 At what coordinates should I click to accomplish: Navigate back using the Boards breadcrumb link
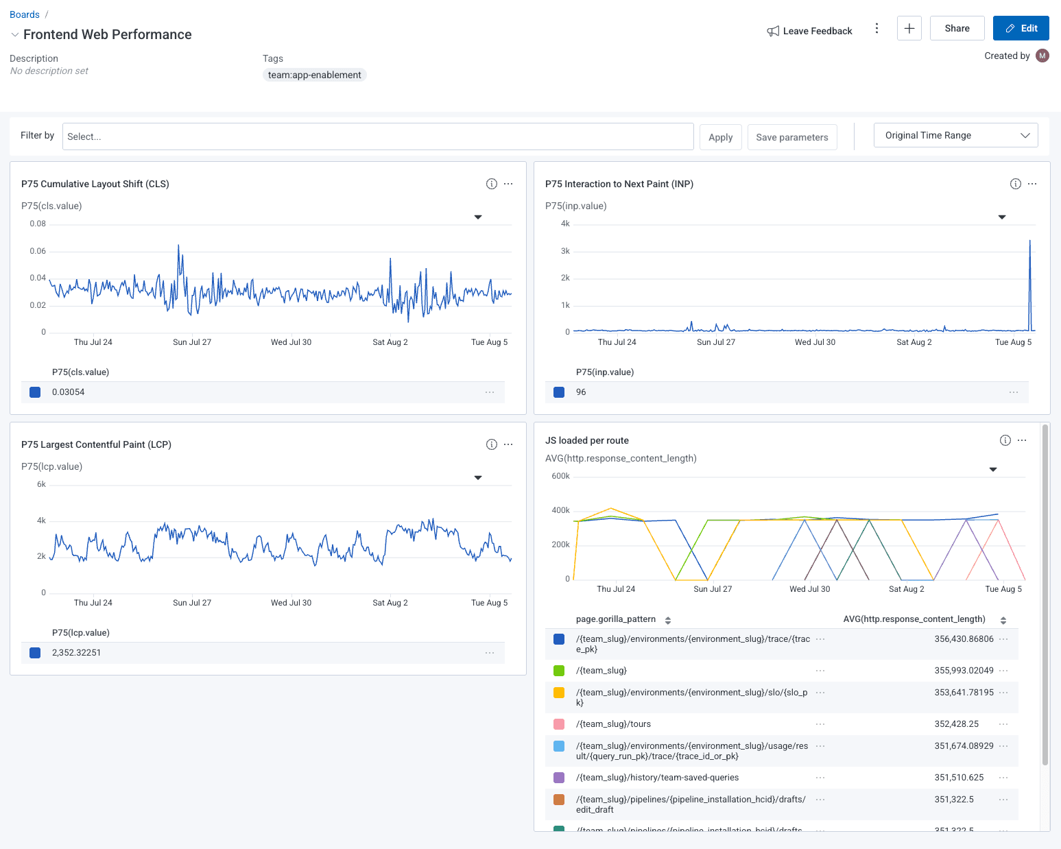coord(25,14)
